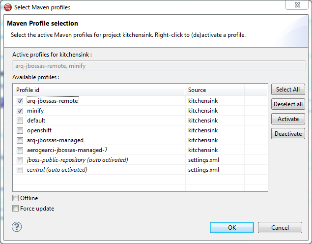Turn on the Force update option
Viewport: 312px width, 244px height.
16,209
